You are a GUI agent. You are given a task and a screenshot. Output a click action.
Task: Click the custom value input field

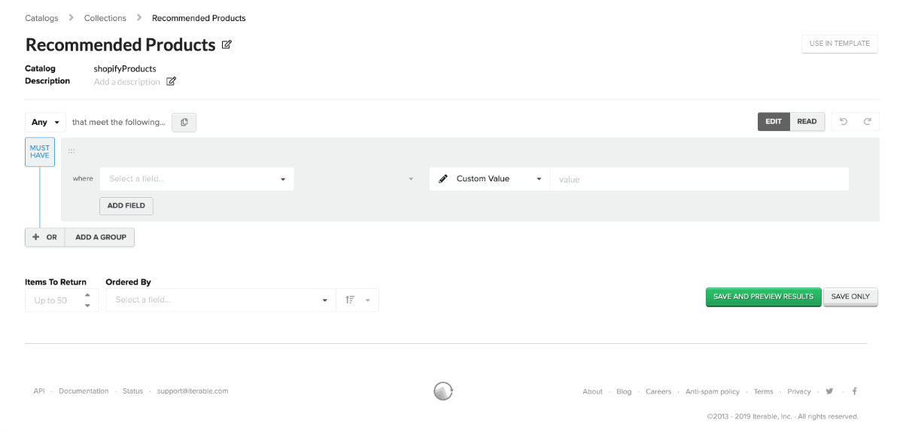point(699,179)
